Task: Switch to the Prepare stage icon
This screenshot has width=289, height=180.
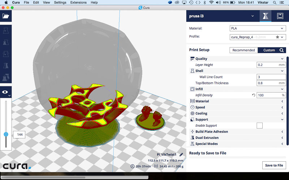Action: 266,16
